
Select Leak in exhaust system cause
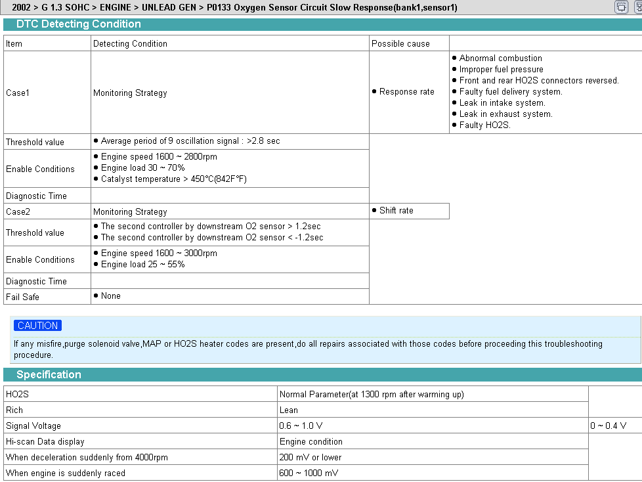click(505, 114)
